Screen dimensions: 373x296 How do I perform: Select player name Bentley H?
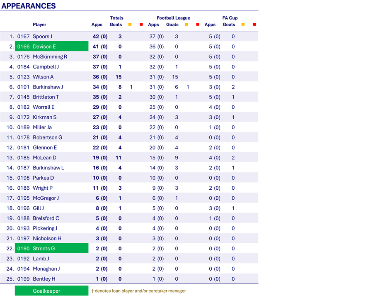pyautogui.click(x=44, y=279)
